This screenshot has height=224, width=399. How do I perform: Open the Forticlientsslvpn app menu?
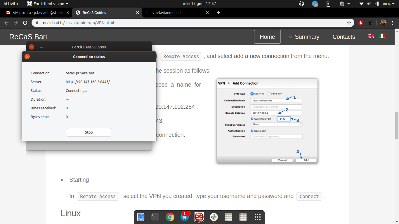(x=48, y=4)
